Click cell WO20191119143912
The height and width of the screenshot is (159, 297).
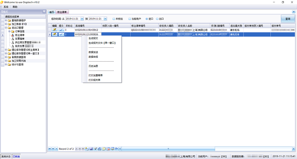88,30
